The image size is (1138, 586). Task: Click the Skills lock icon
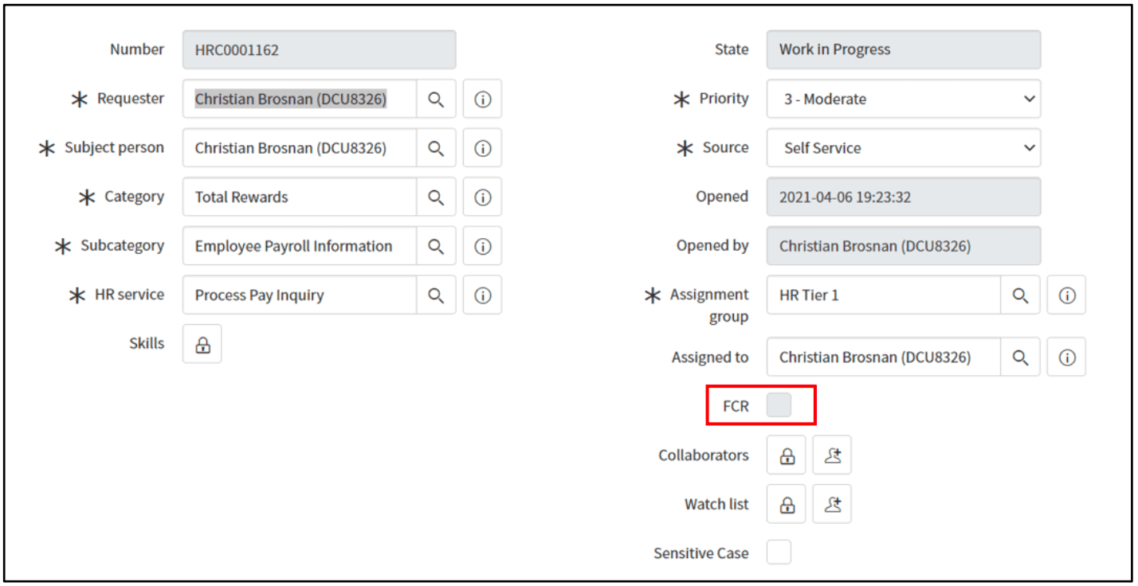point(202,343)
